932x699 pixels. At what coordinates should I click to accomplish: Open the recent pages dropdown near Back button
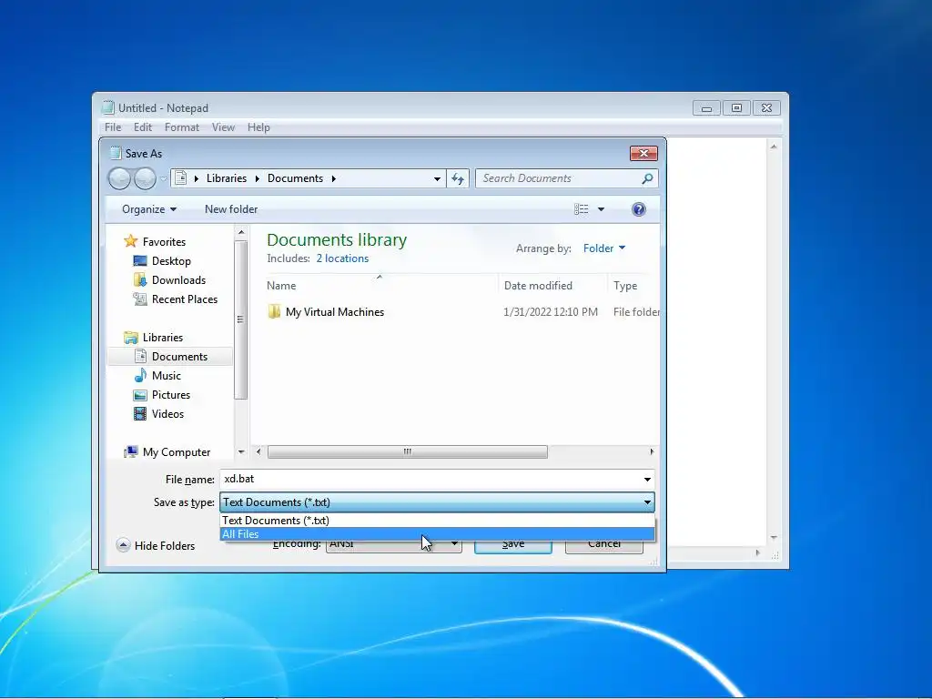coord(164,178)
